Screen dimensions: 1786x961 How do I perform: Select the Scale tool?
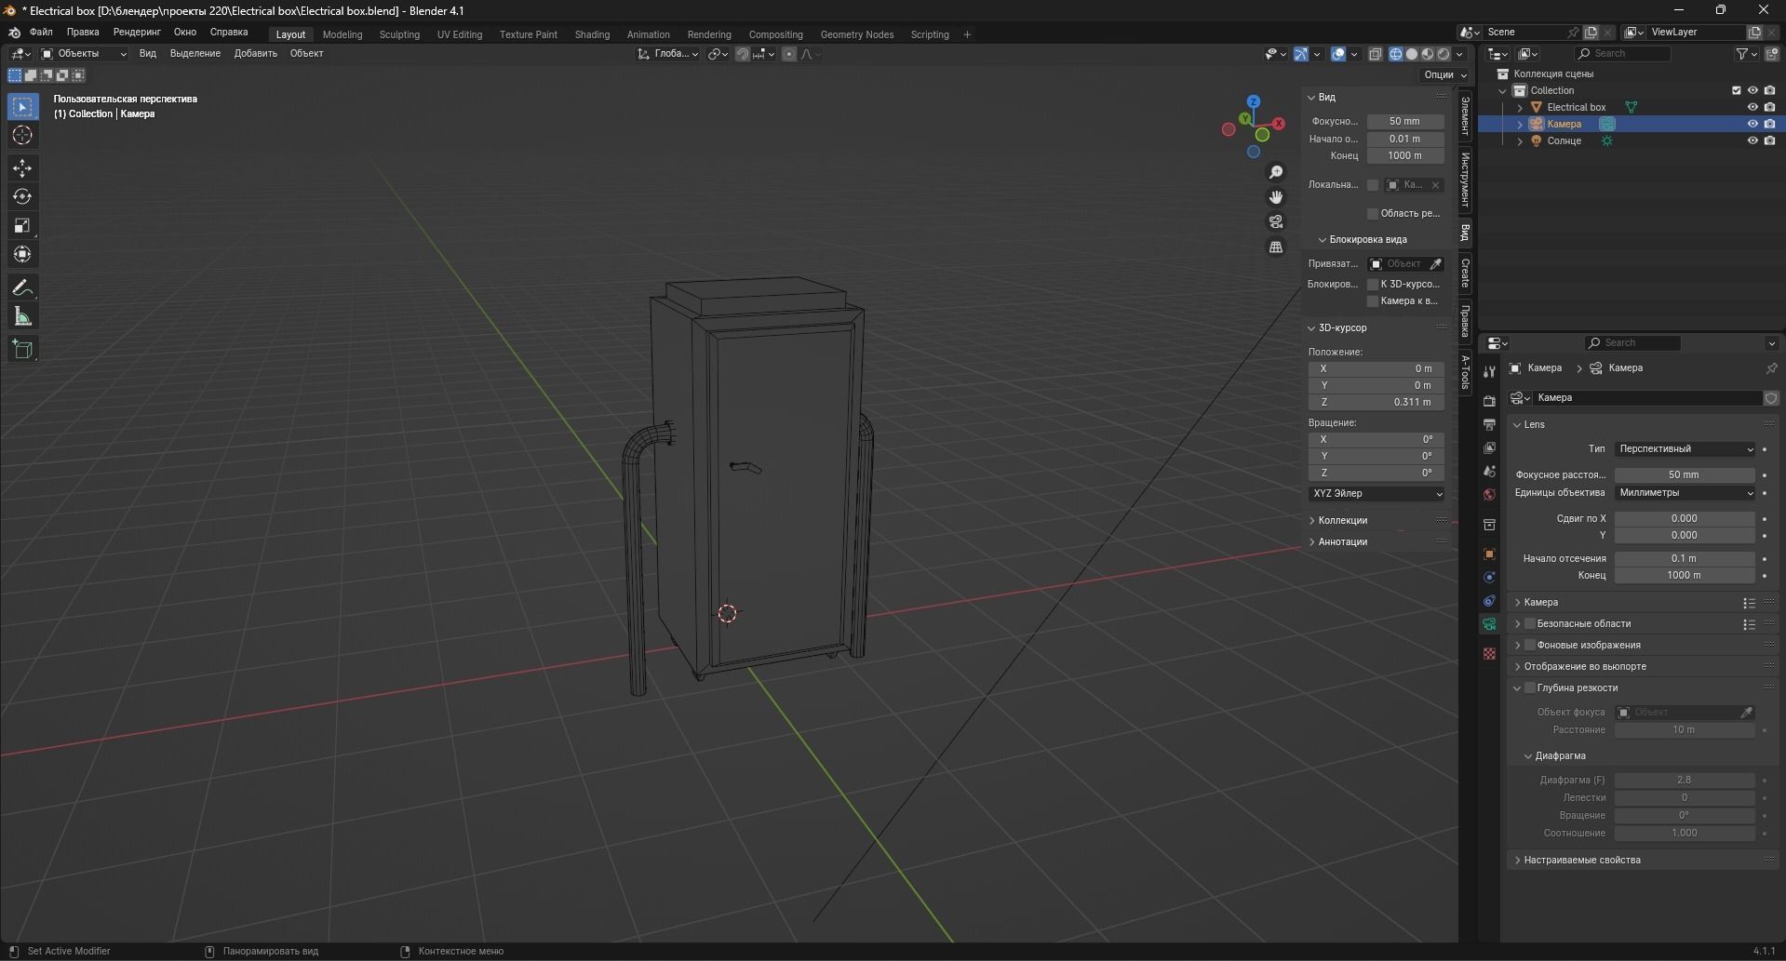22,226
